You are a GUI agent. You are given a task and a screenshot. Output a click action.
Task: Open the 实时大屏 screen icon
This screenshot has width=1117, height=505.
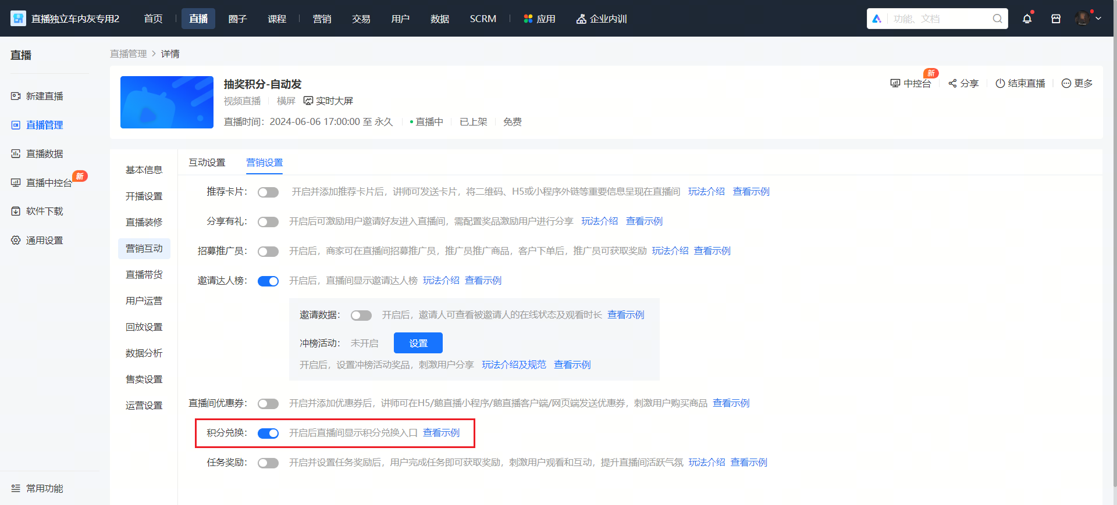click(308, 101)
